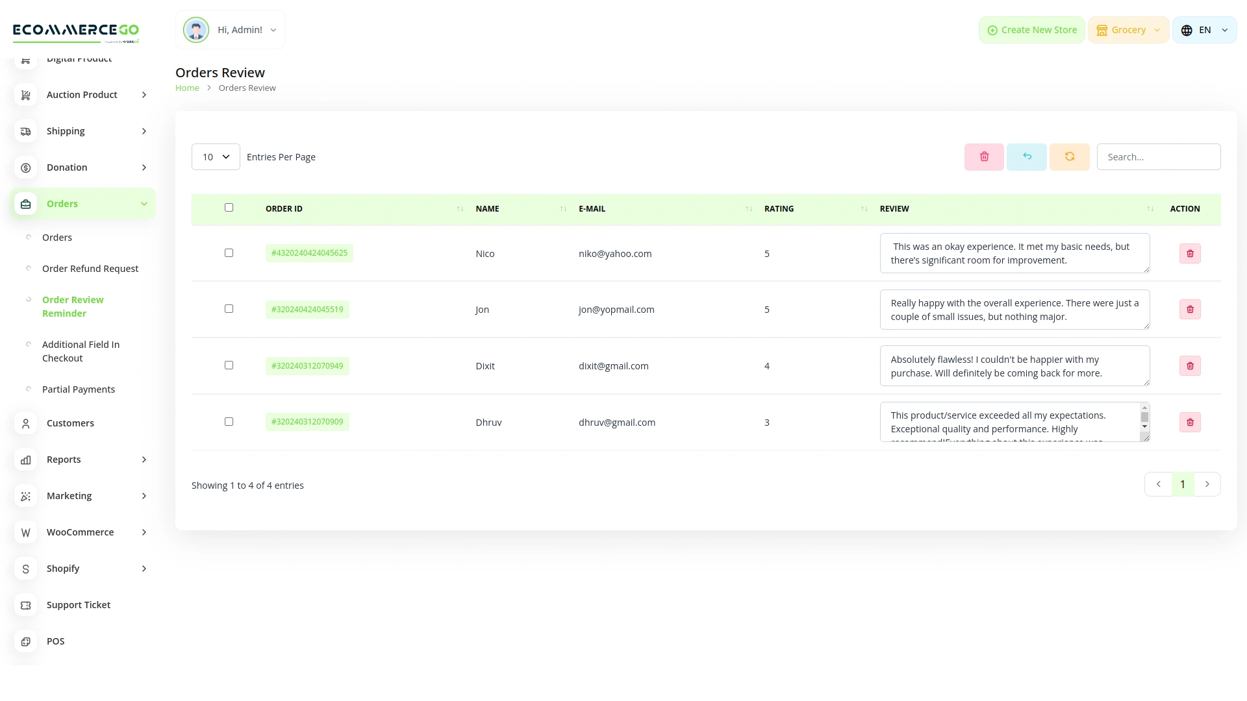Open the Orders bag icon
1247x701 pixels.
25,203
